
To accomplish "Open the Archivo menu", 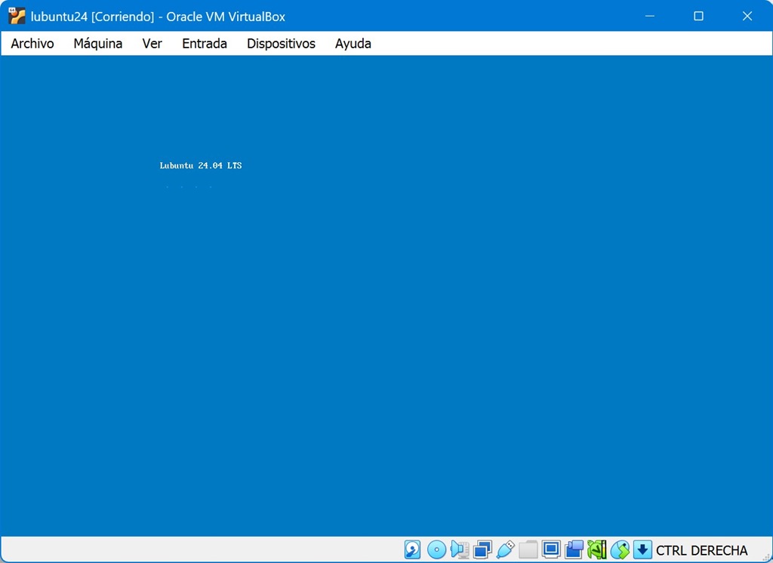I will (x=32, y=44).
